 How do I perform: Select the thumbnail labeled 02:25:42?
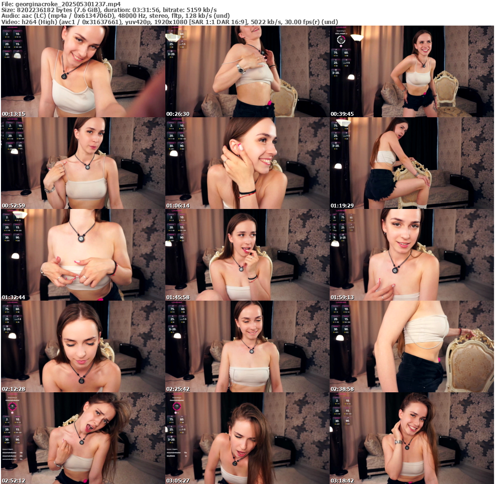tap(247, 346)
